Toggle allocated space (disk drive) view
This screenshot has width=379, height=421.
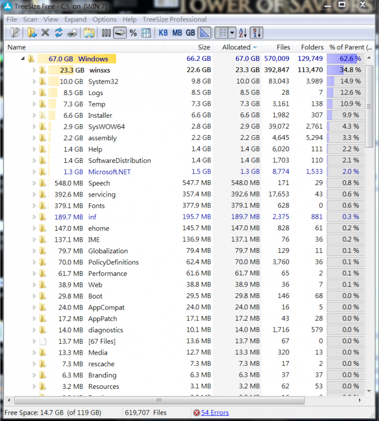pos(119,33)
